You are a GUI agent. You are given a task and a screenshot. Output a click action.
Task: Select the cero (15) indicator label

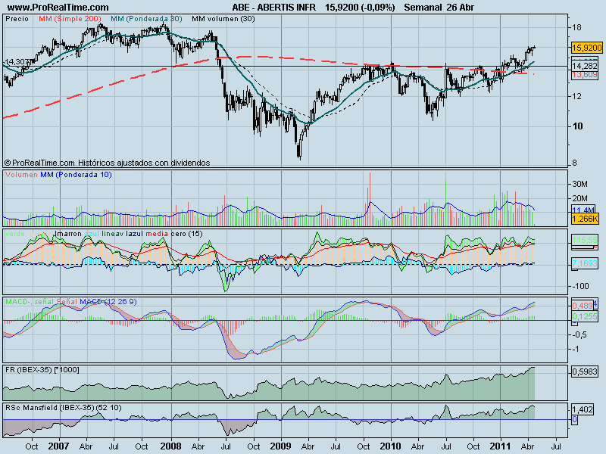pos(186,234)
